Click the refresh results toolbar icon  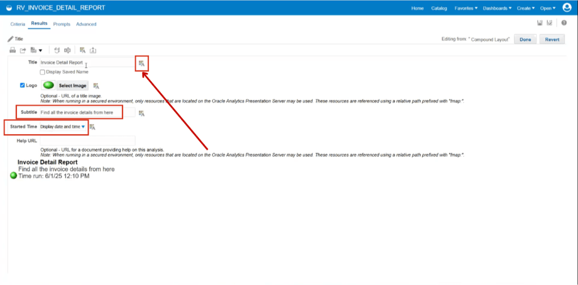pos(57,50)
